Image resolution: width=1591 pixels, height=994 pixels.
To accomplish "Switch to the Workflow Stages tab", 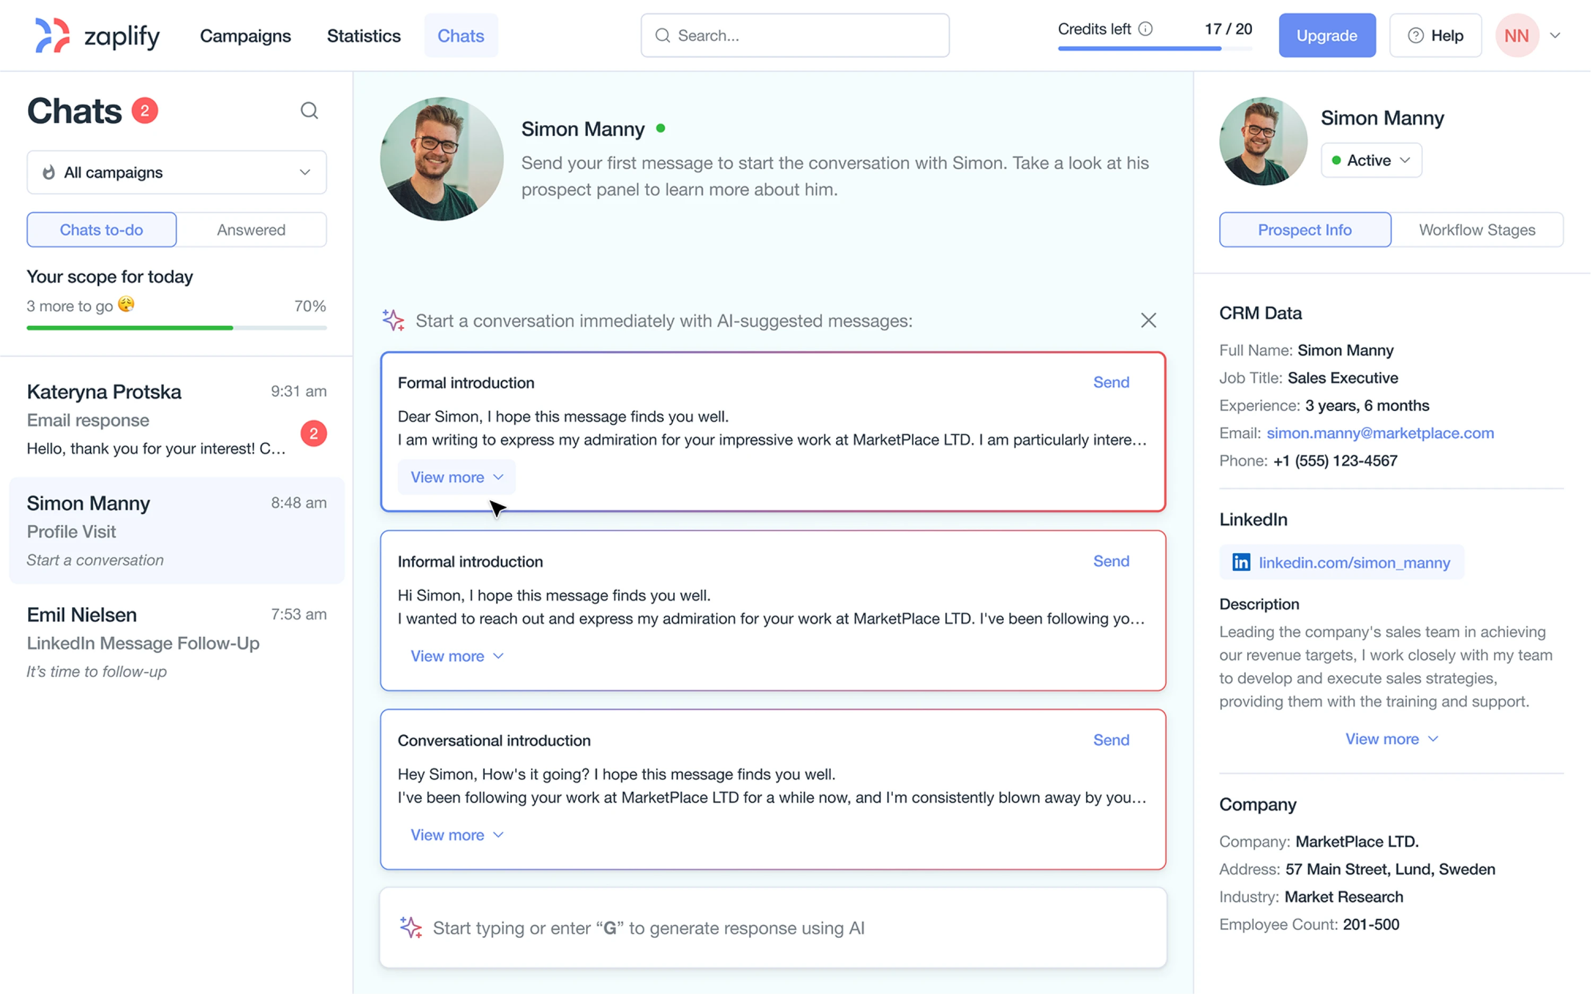I will pos(1477,230).
